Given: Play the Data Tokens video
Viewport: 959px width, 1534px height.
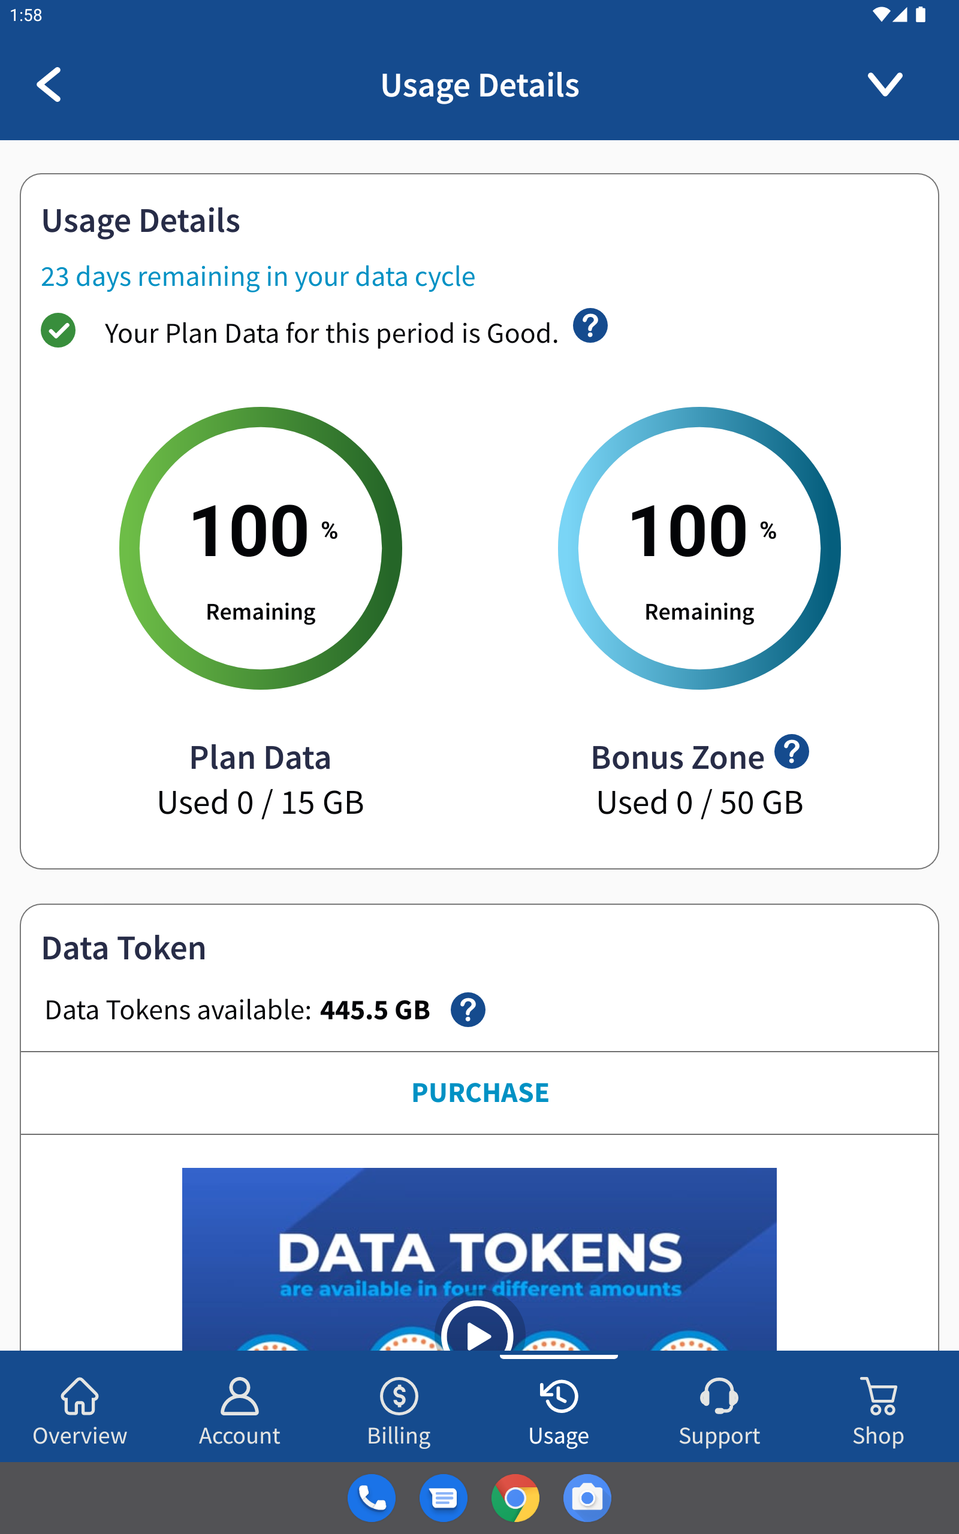Looking at the screenshot, I should coord(477,1328).
